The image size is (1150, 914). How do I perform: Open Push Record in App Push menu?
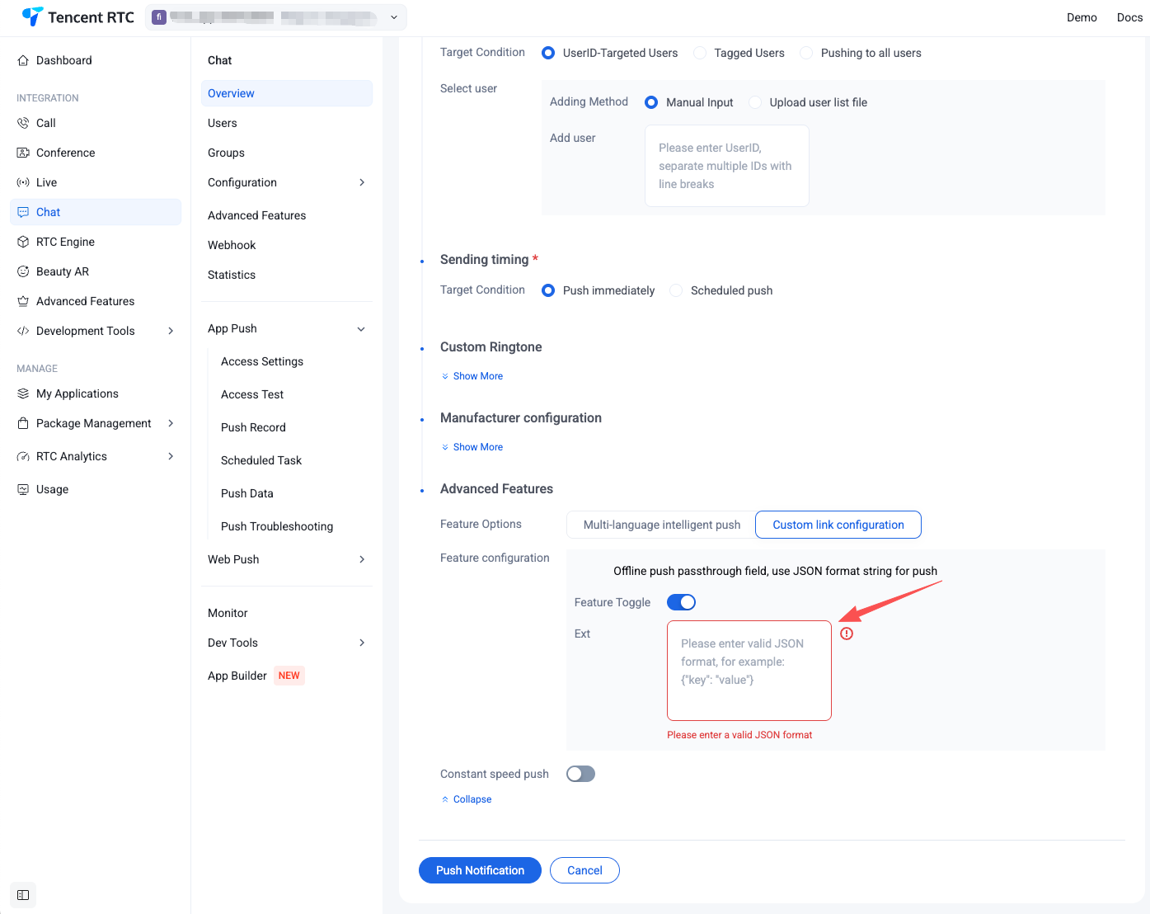point(253,427)
